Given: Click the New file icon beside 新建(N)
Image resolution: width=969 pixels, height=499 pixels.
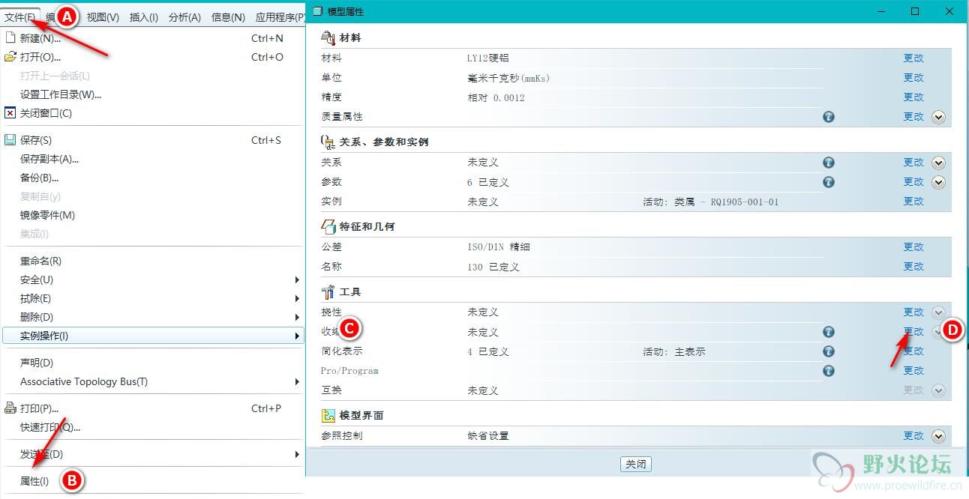Looking at the screenshot, I should (x=10, y=38).
